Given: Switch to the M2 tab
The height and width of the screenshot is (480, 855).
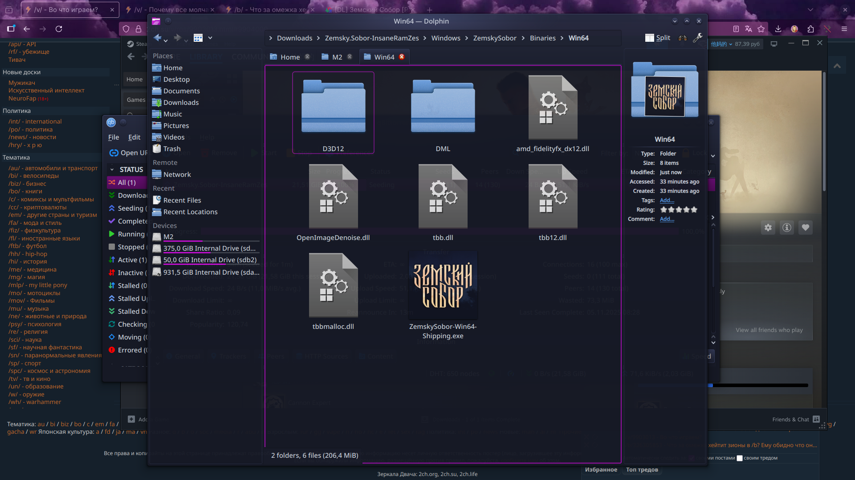Looking at the screenshot, I should (337, 57).
